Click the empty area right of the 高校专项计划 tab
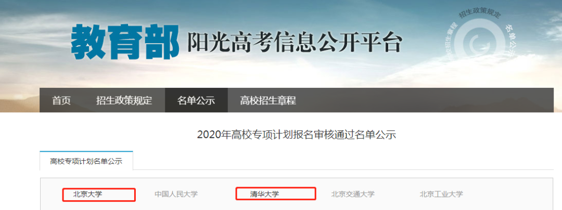This screenshot has height=210, width=562. (x=343, y=161)
